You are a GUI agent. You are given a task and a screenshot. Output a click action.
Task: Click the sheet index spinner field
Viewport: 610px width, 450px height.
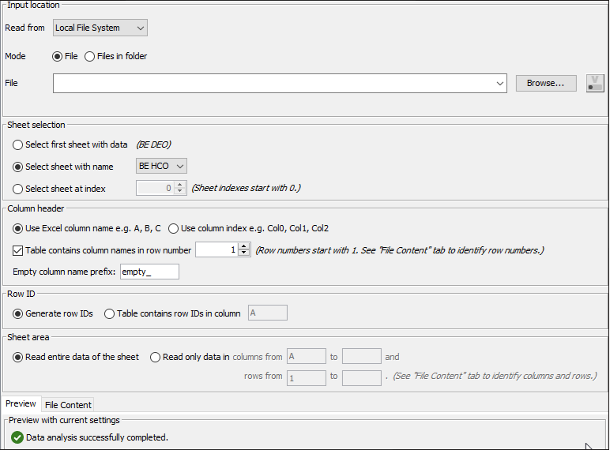tap(155, 188)
